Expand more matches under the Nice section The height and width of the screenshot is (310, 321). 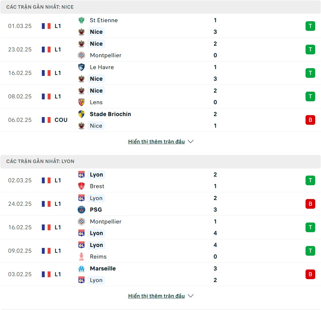point(156,141)
